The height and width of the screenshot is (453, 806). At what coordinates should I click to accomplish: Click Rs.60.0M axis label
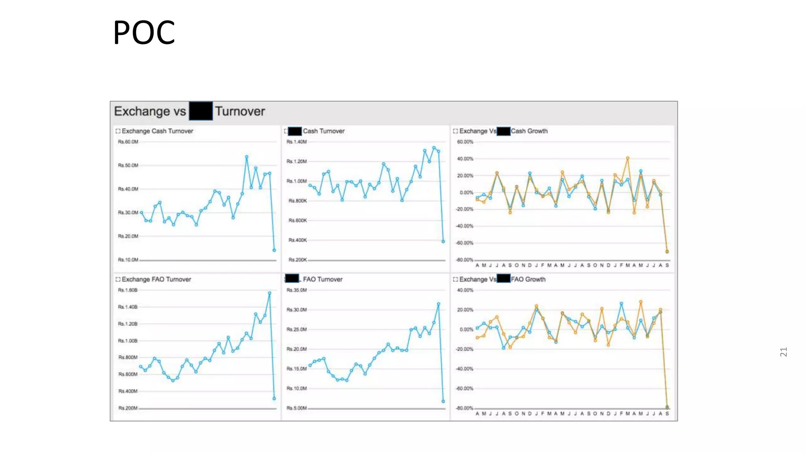coord(128,142)
